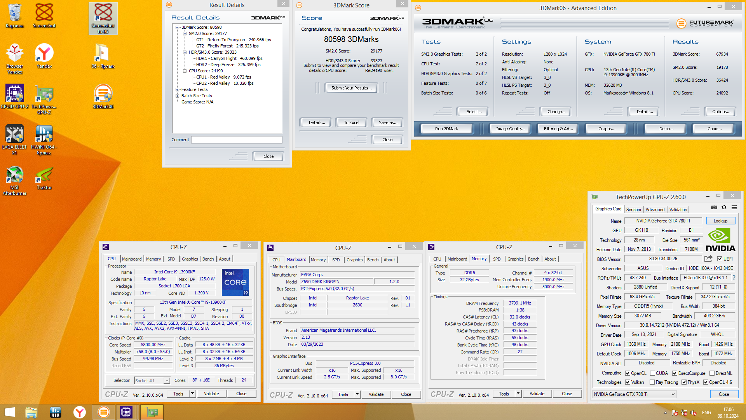Open HWiNFO64 - Ярлык desktop shortcut
The width and height of the screenshot is (746, 420).
pos(44,140)
